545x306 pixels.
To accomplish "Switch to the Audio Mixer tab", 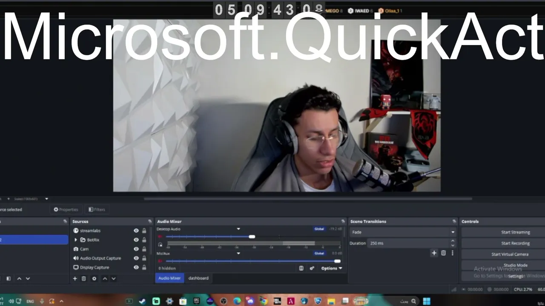I will pos(169,278).
